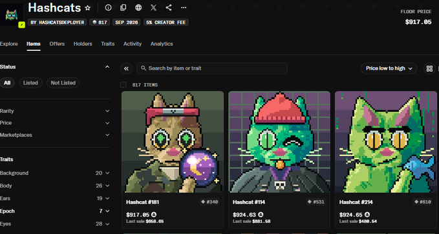
Task: Open collection info icon
Action: tap(108, 8)
